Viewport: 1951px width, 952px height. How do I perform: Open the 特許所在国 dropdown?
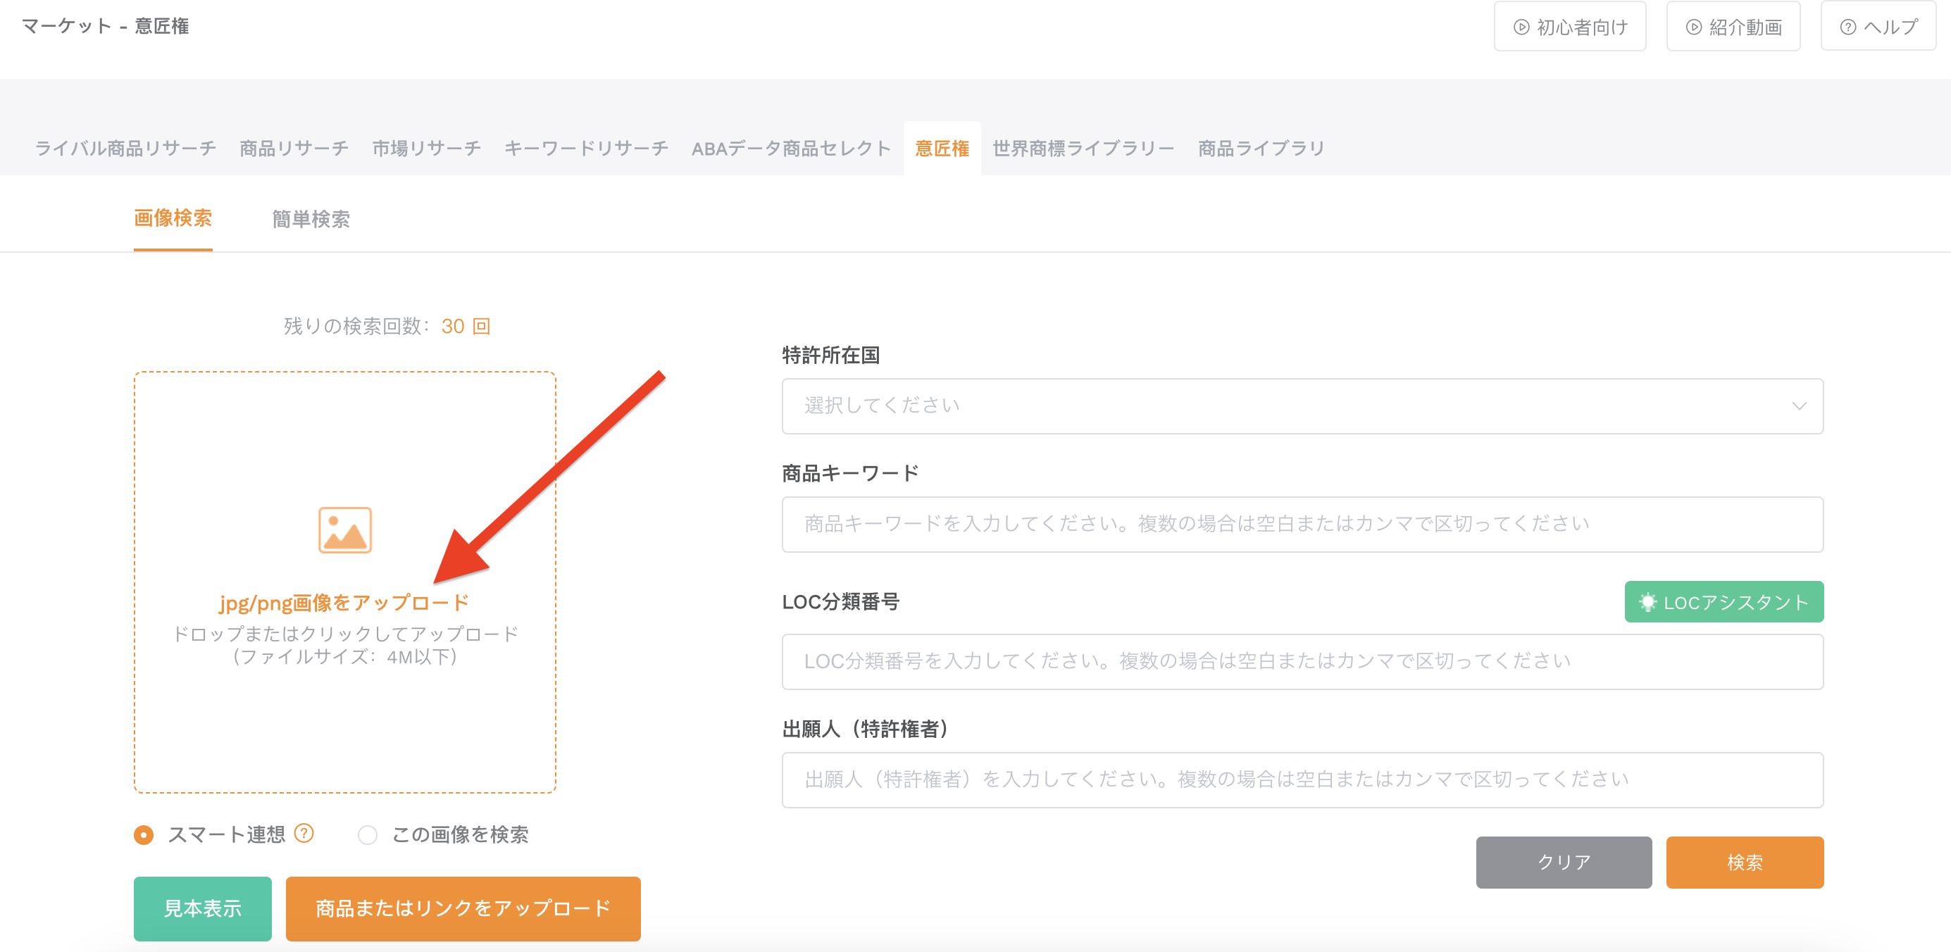pos(1302,406)
